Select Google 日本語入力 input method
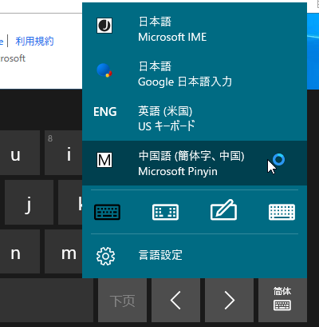Image resolution: width=319 pixels, height=327 pixels. point(195,74)
